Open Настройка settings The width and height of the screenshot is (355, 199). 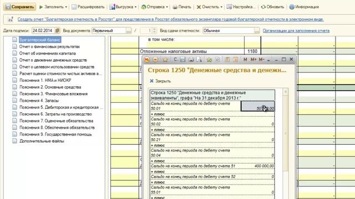(x=241, y=7)
